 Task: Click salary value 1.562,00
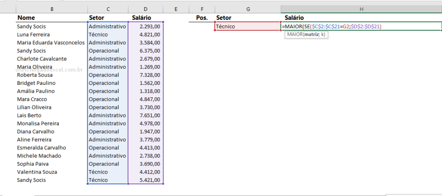[150, 83]
